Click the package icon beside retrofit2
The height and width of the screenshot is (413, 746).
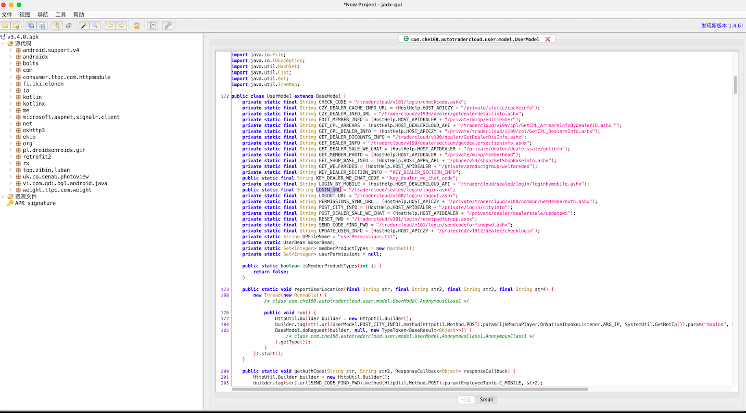(x=19, y=157)
